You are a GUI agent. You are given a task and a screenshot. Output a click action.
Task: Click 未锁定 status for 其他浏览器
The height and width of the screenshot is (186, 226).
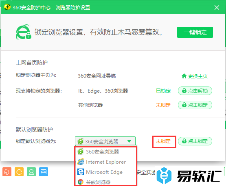pos(163,105)
